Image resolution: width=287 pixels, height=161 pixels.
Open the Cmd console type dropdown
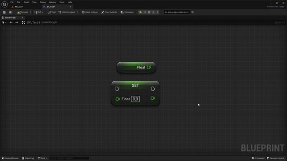tap(43, 158)
